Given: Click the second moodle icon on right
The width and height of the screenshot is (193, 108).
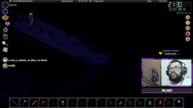Looking at the screenshot, I should [188, 23].
